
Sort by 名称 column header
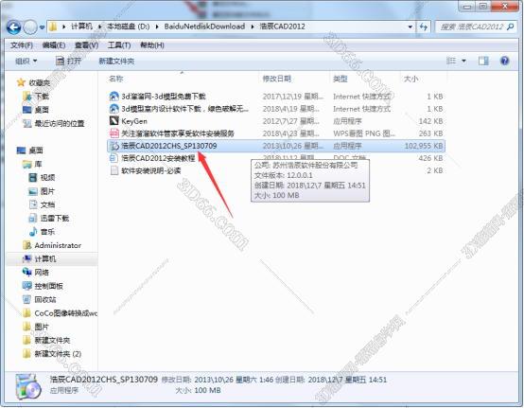[x=116, y=79]
